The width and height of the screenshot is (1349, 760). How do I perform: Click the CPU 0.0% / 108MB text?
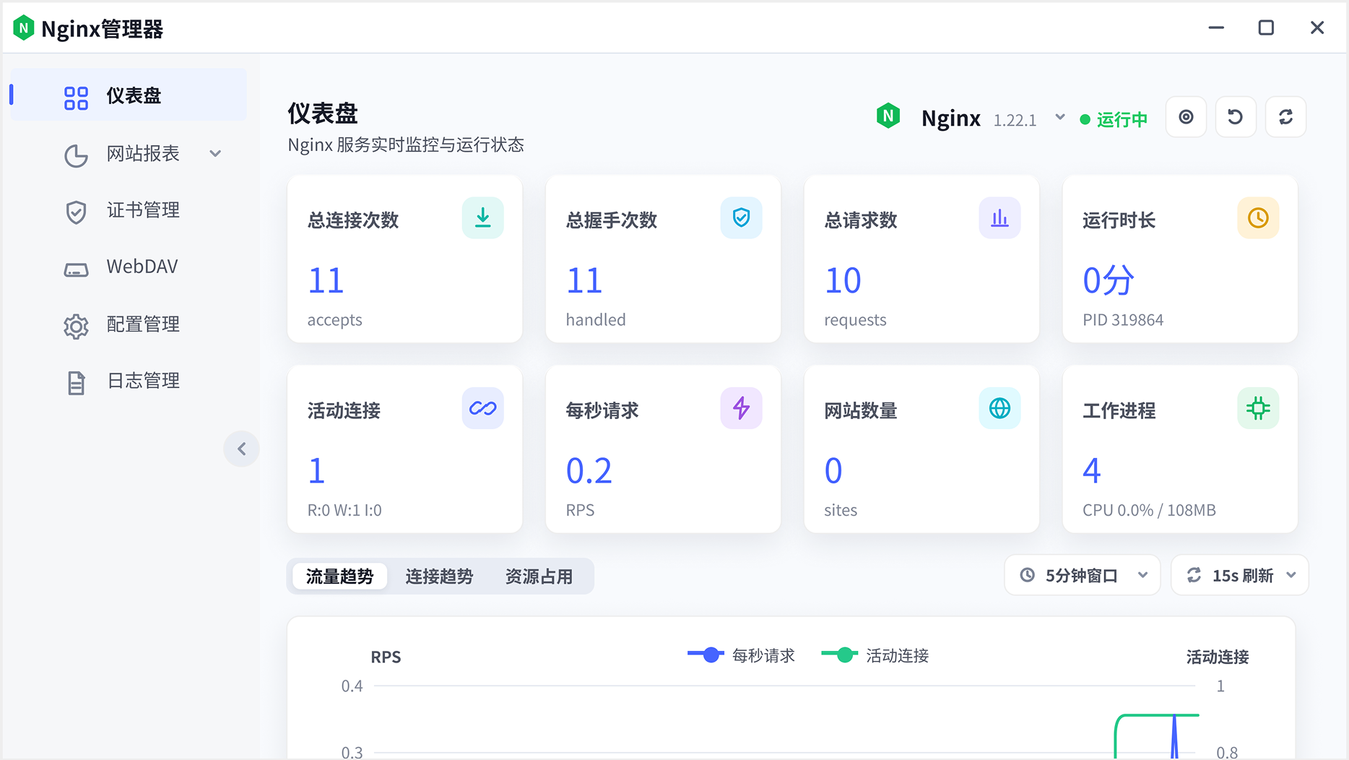1149,510
